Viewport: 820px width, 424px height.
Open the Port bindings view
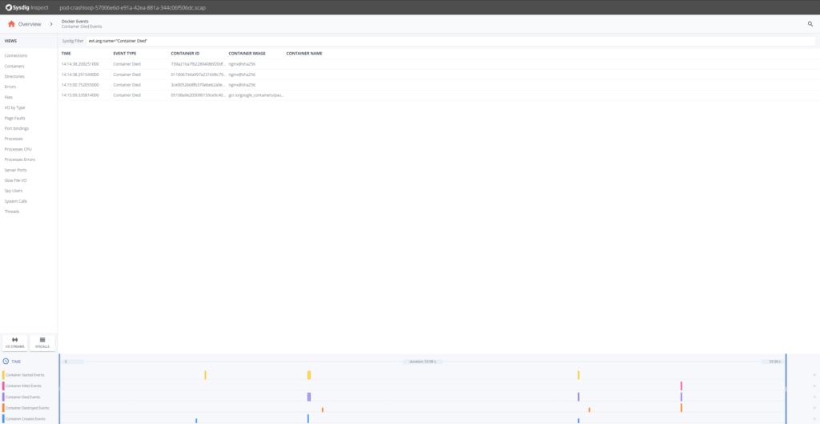click(16, 128)
